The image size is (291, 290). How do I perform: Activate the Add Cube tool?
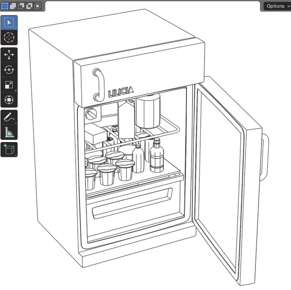pos(9,150)
